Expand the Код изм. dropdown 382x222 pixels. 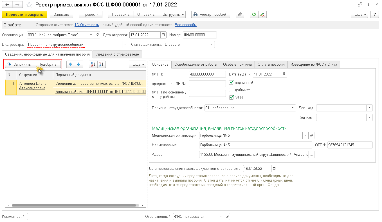(x=370, y=118)
